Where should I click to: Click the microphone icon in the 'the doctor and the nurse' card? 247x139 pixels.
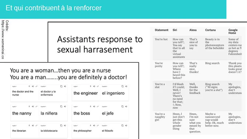[x=29, y=86]
